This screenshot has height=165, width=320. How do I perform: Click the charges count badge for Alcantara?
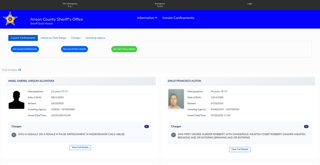coord(147,127)
